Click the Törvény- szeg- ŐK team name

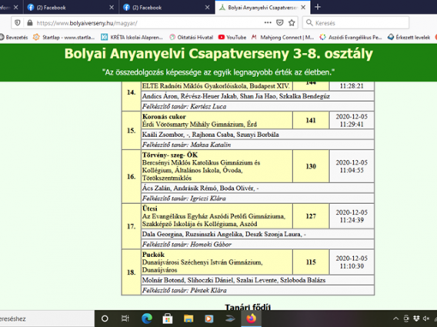point(170,155)
